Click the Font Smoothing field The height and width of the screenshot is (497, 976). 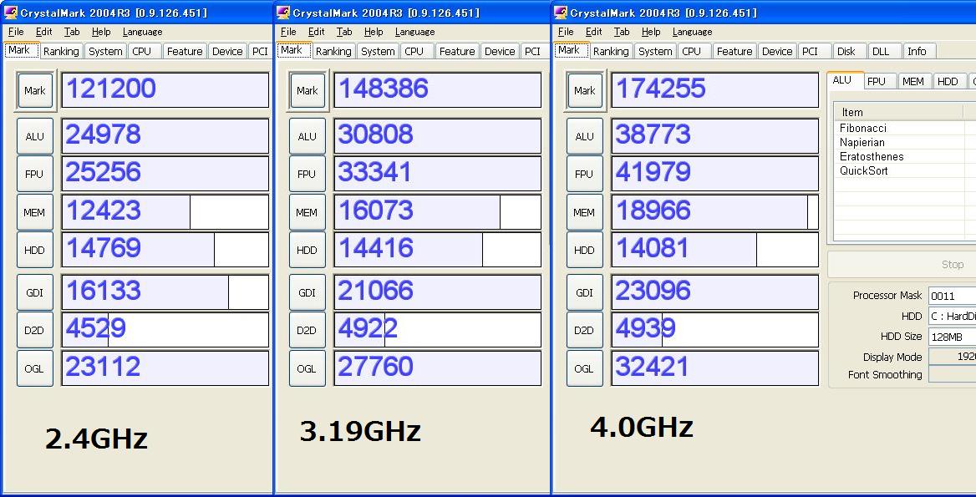[x=952, y=374]
